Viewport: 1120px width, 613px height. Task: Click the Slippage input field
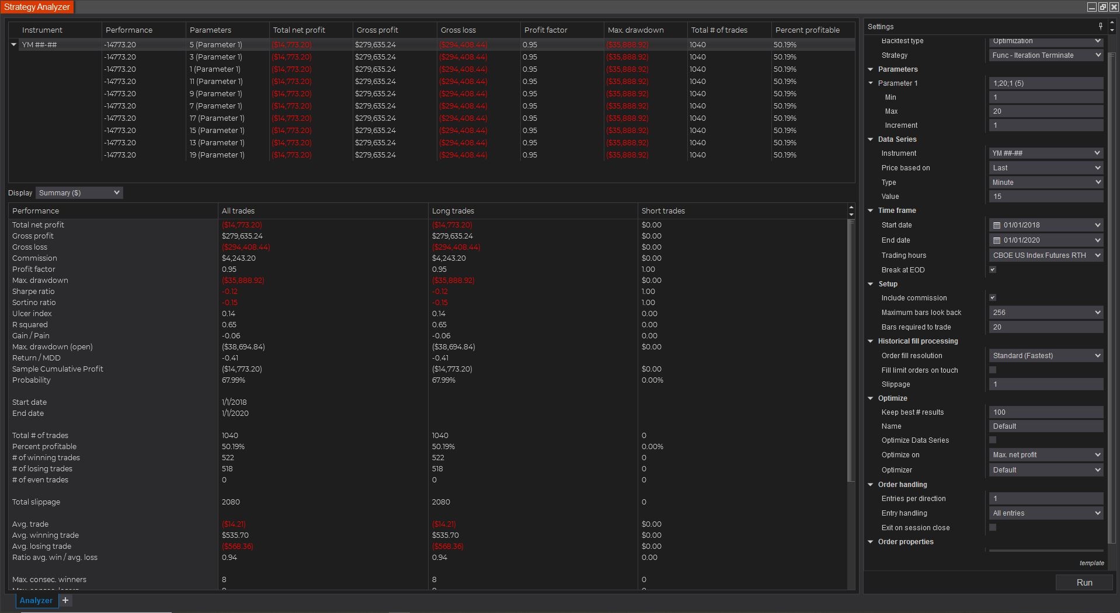point(1046,384)
